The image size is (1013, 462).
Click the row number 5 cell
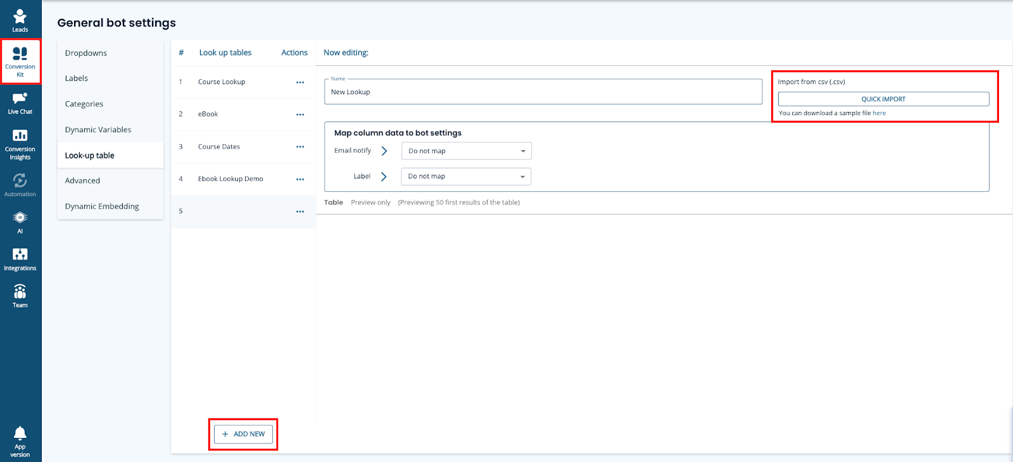[x=180, y=211]
